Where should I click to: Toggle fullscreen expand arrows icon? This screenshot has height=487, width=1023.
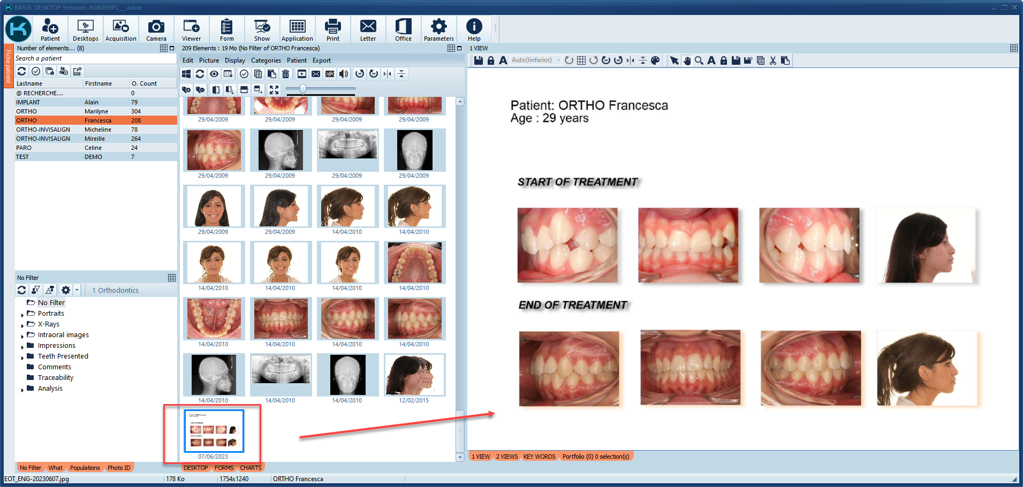click(x=274, y=89)
